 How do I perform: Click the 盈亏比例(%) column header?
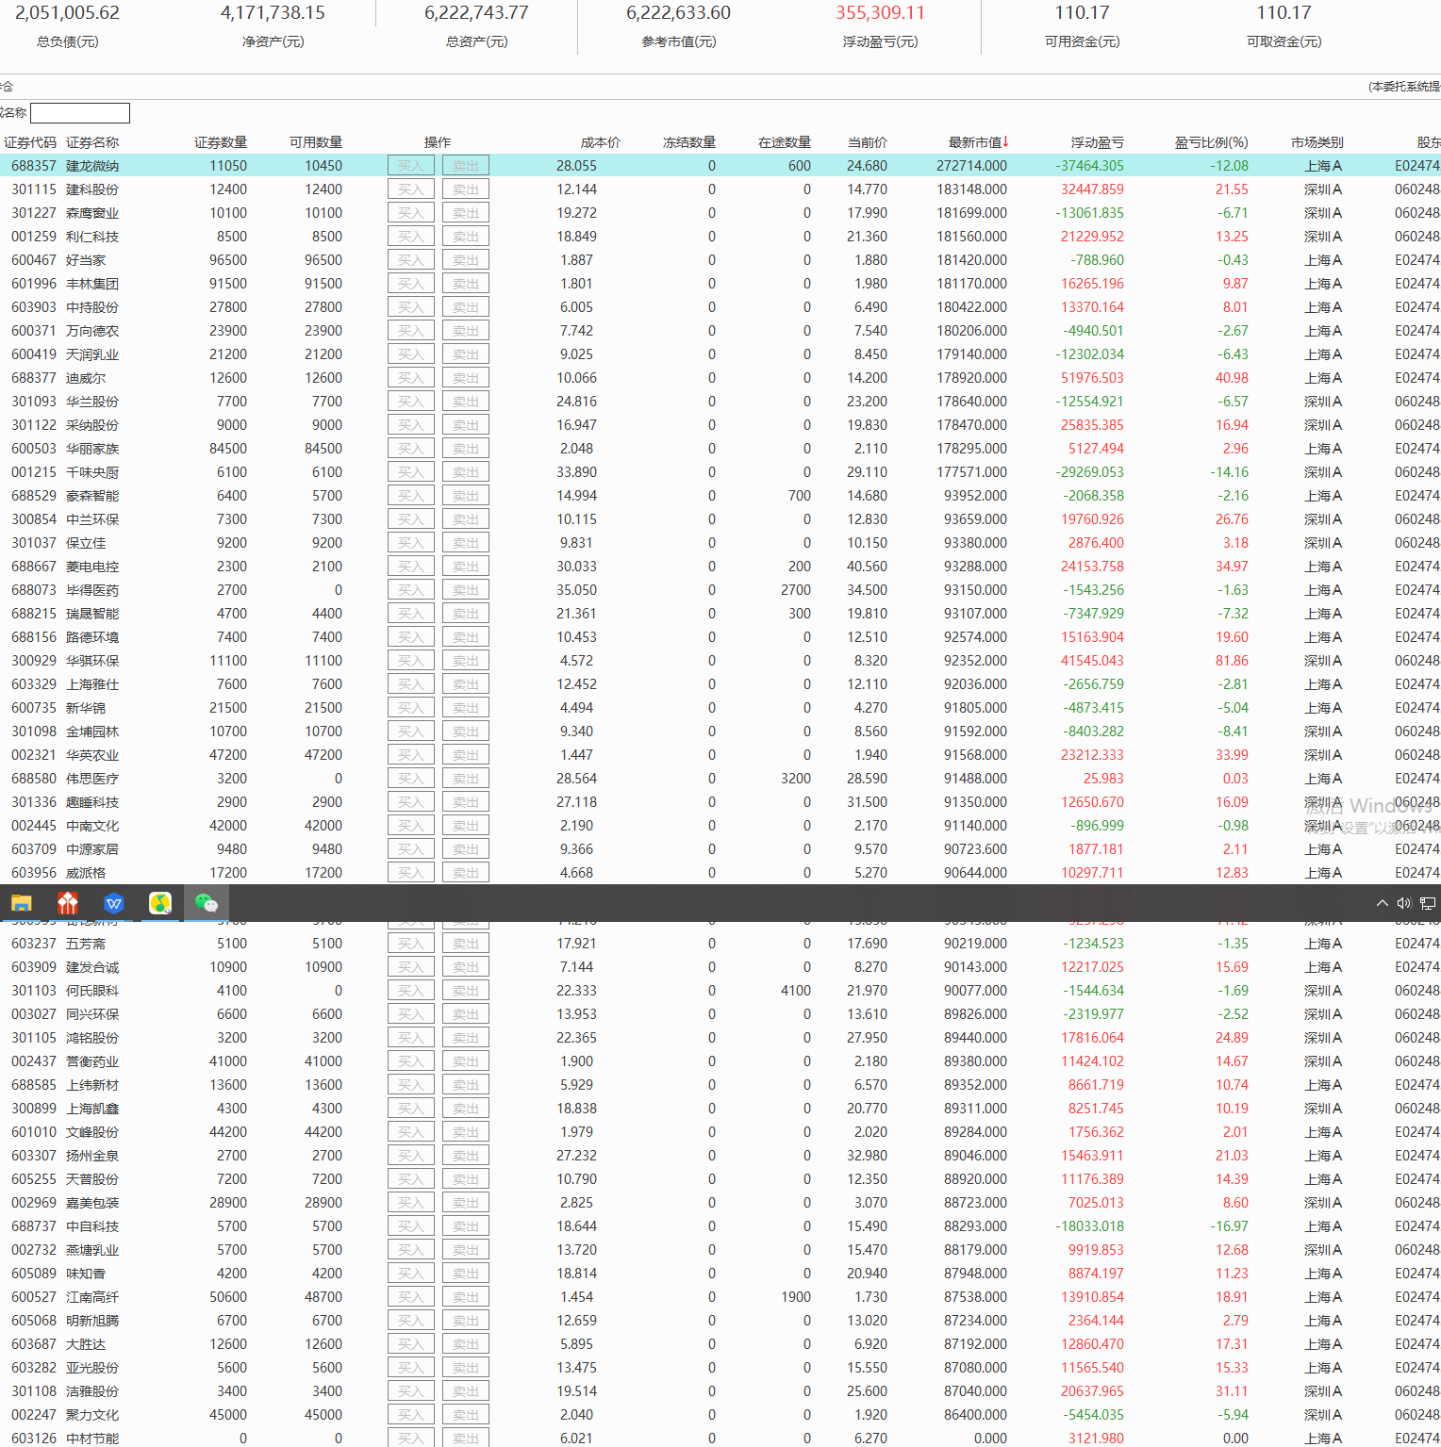(1211, 142)
